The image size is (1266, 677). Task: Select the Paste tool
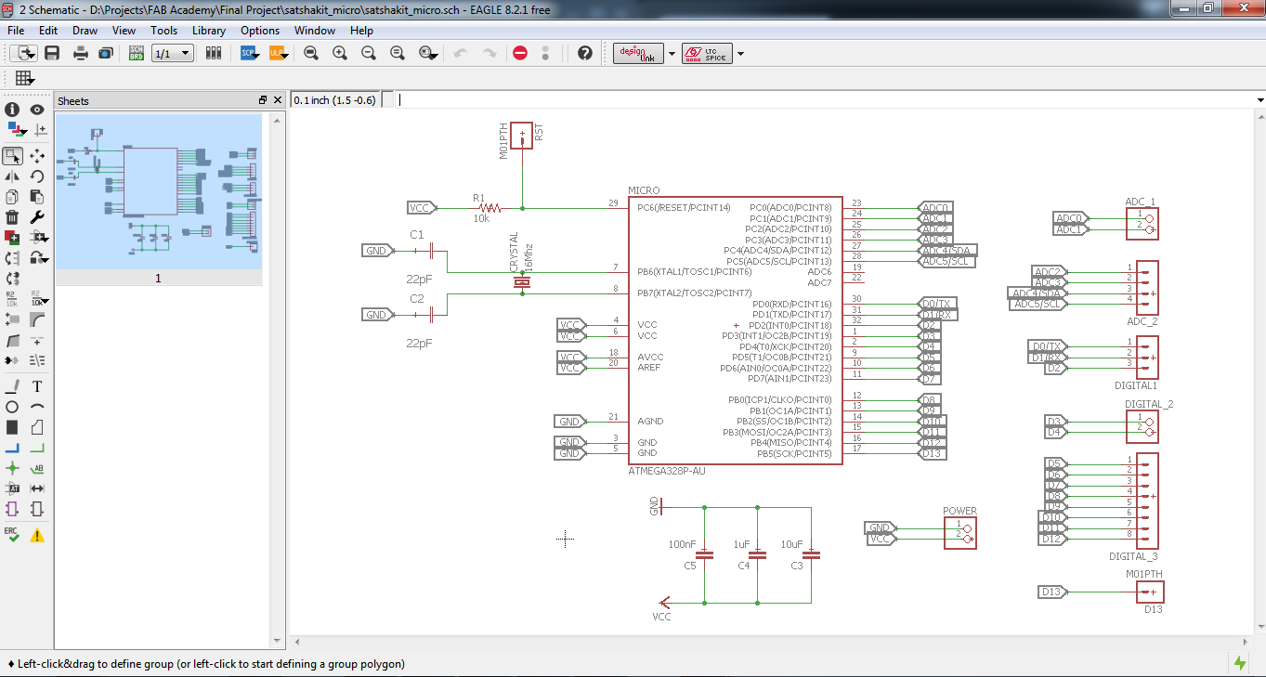(x=37, y=196)
